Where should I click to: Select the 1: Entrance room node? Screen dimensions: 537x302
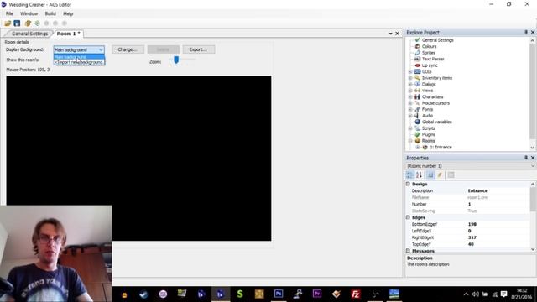click(x=441, y=148)
